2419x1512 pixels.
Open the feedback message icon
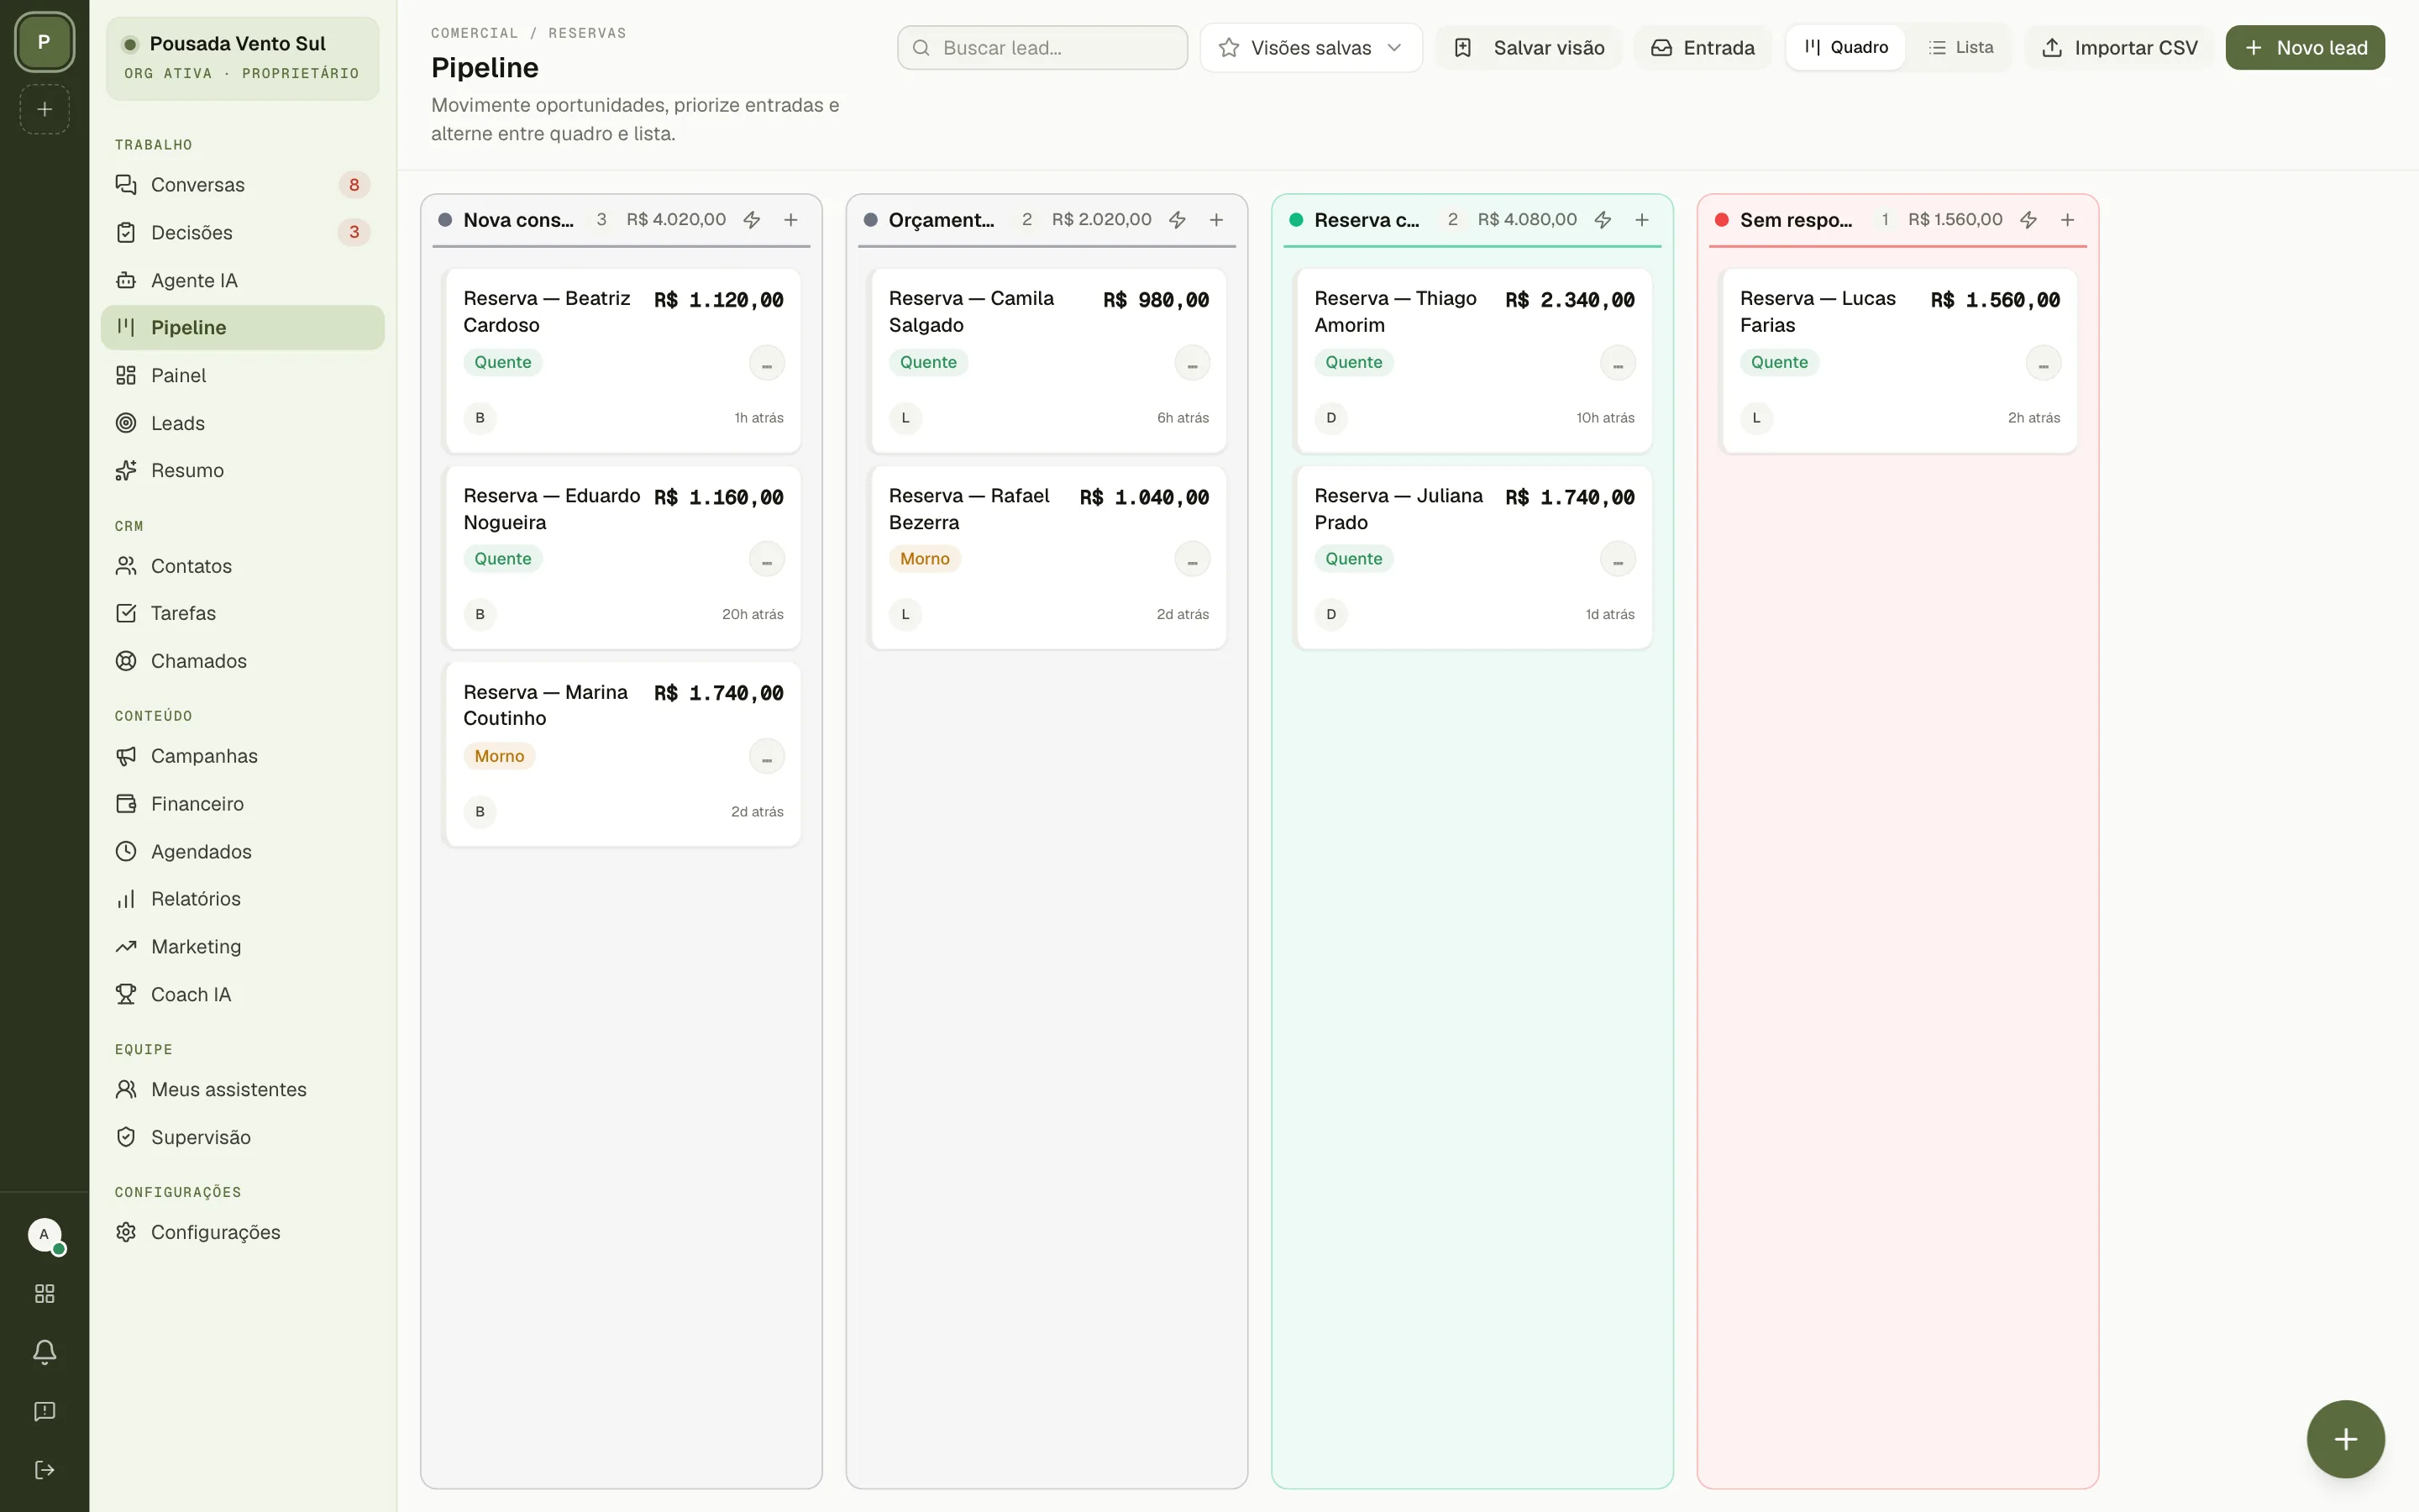44,1411
